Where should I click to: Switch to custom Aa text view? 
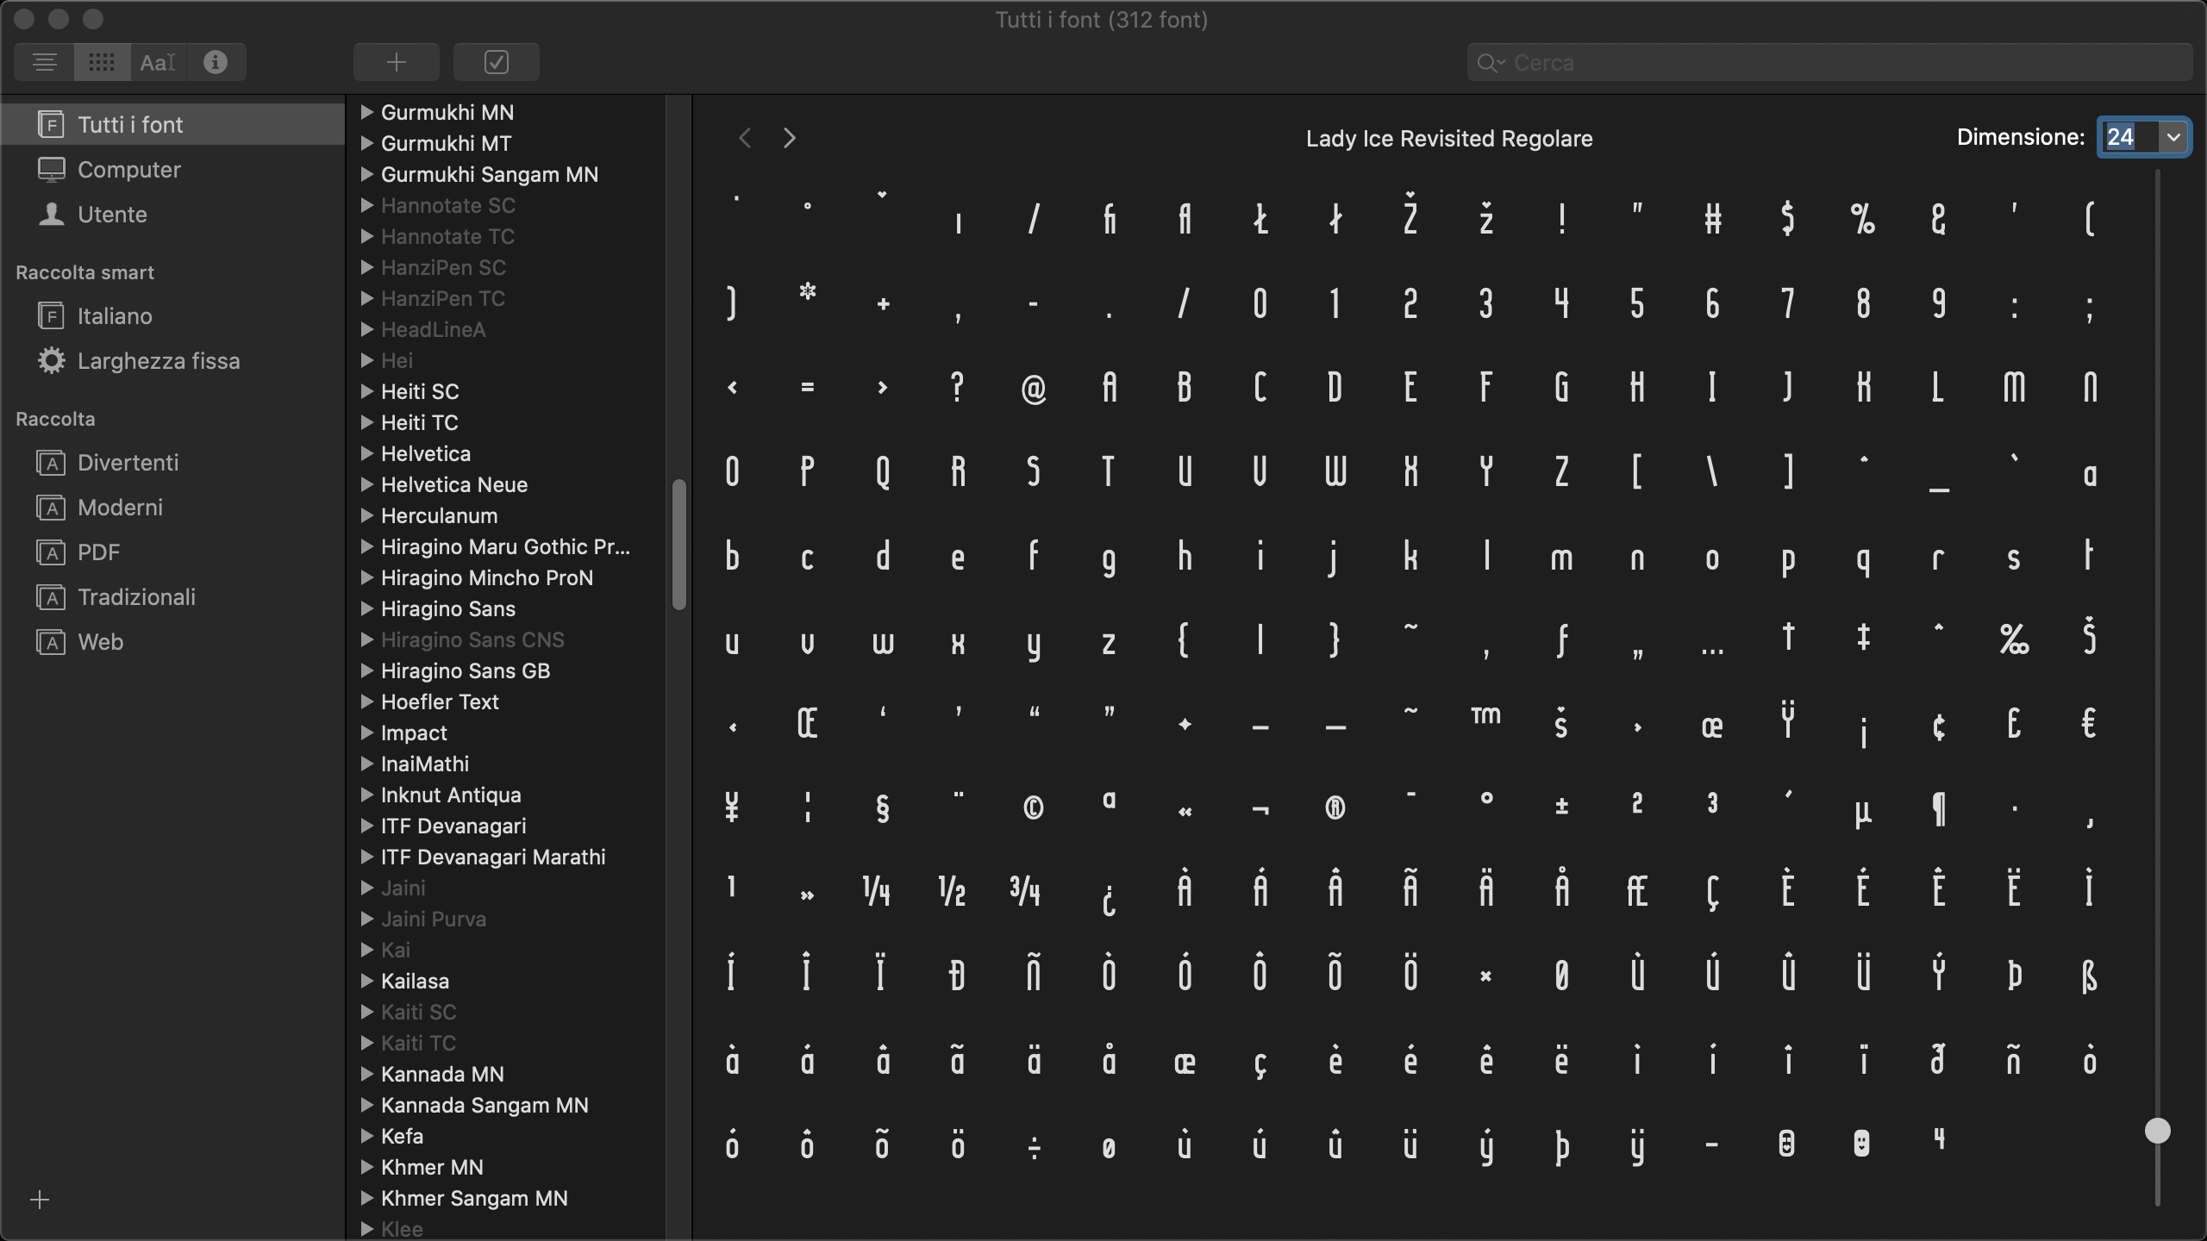pos(159,62)
